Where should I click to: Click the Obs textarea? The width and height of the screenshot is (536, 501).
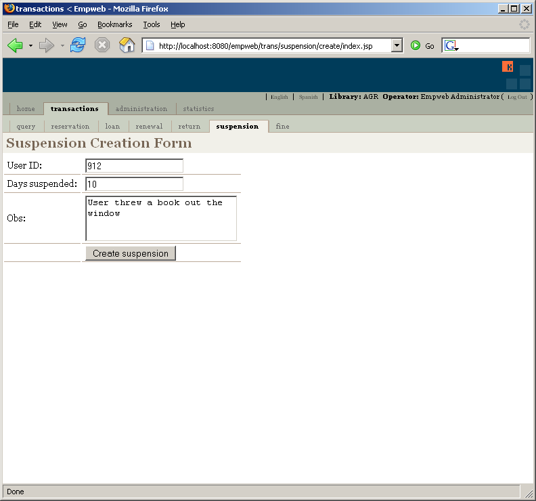161,218
